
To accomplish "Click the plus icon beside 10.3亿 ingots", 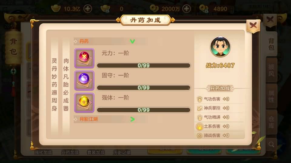I will 88,9.
